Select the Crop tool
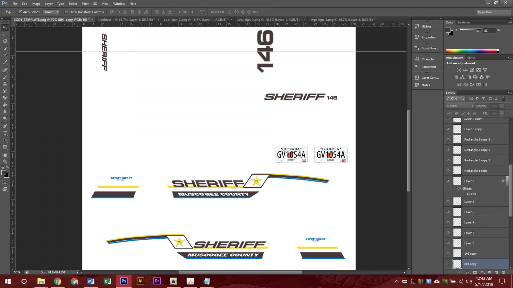 [x=5, y=55]
